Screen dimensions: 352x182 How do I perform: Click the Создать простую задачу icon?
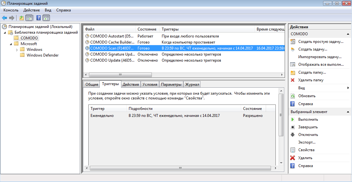point(293,42)
